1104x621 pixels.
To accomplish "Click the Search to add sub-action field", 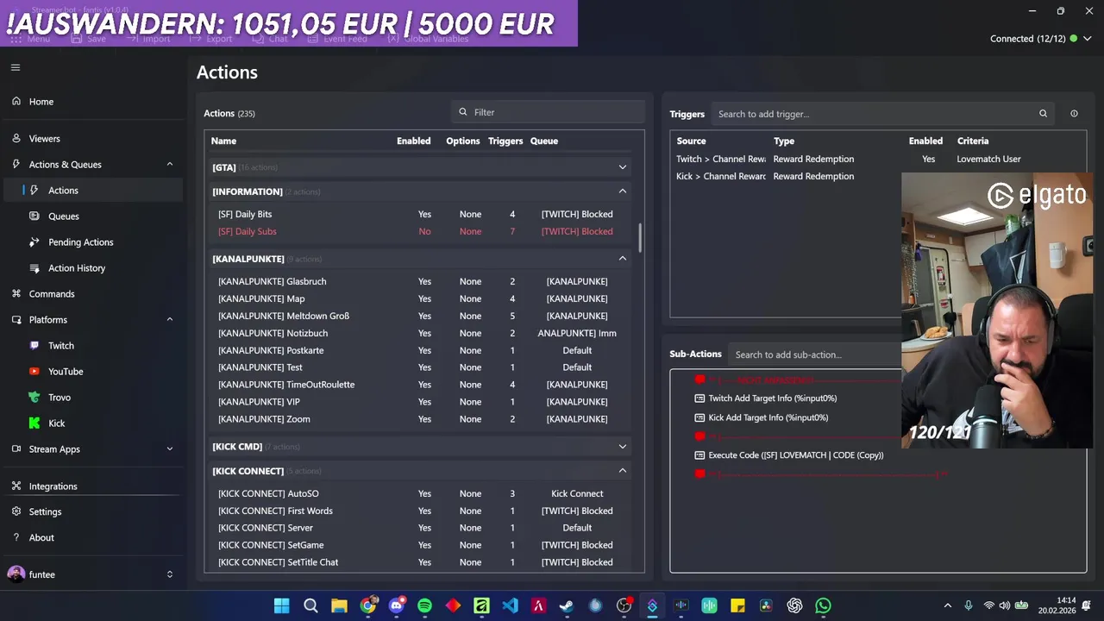I will pyautogui.click(x=815, y=354).
